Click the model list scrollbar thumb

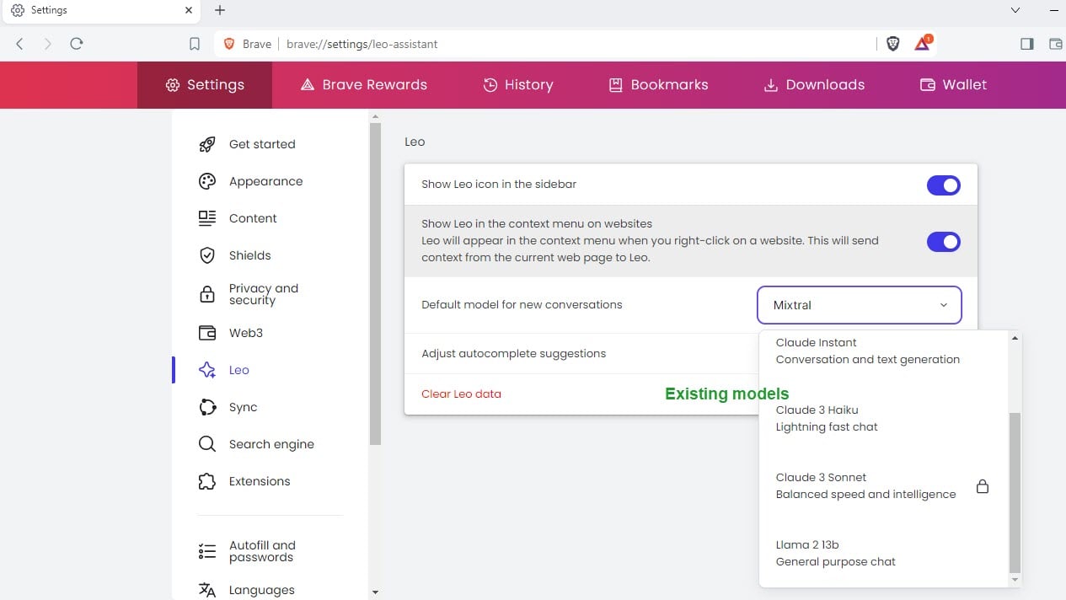[x=1015, y=493]
